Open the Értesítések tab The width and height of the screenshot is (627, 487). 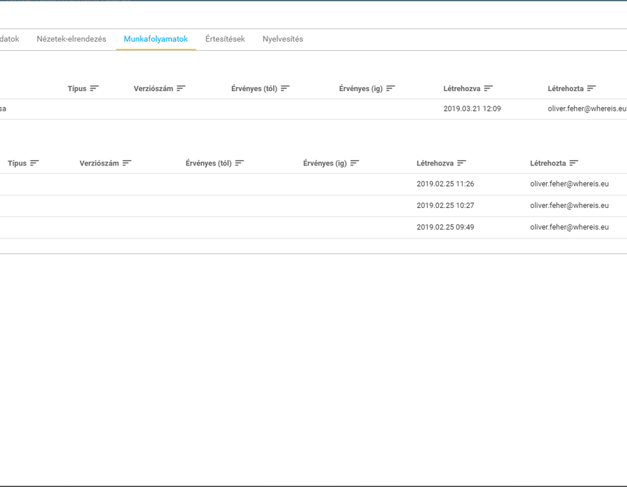coord(225,39)
